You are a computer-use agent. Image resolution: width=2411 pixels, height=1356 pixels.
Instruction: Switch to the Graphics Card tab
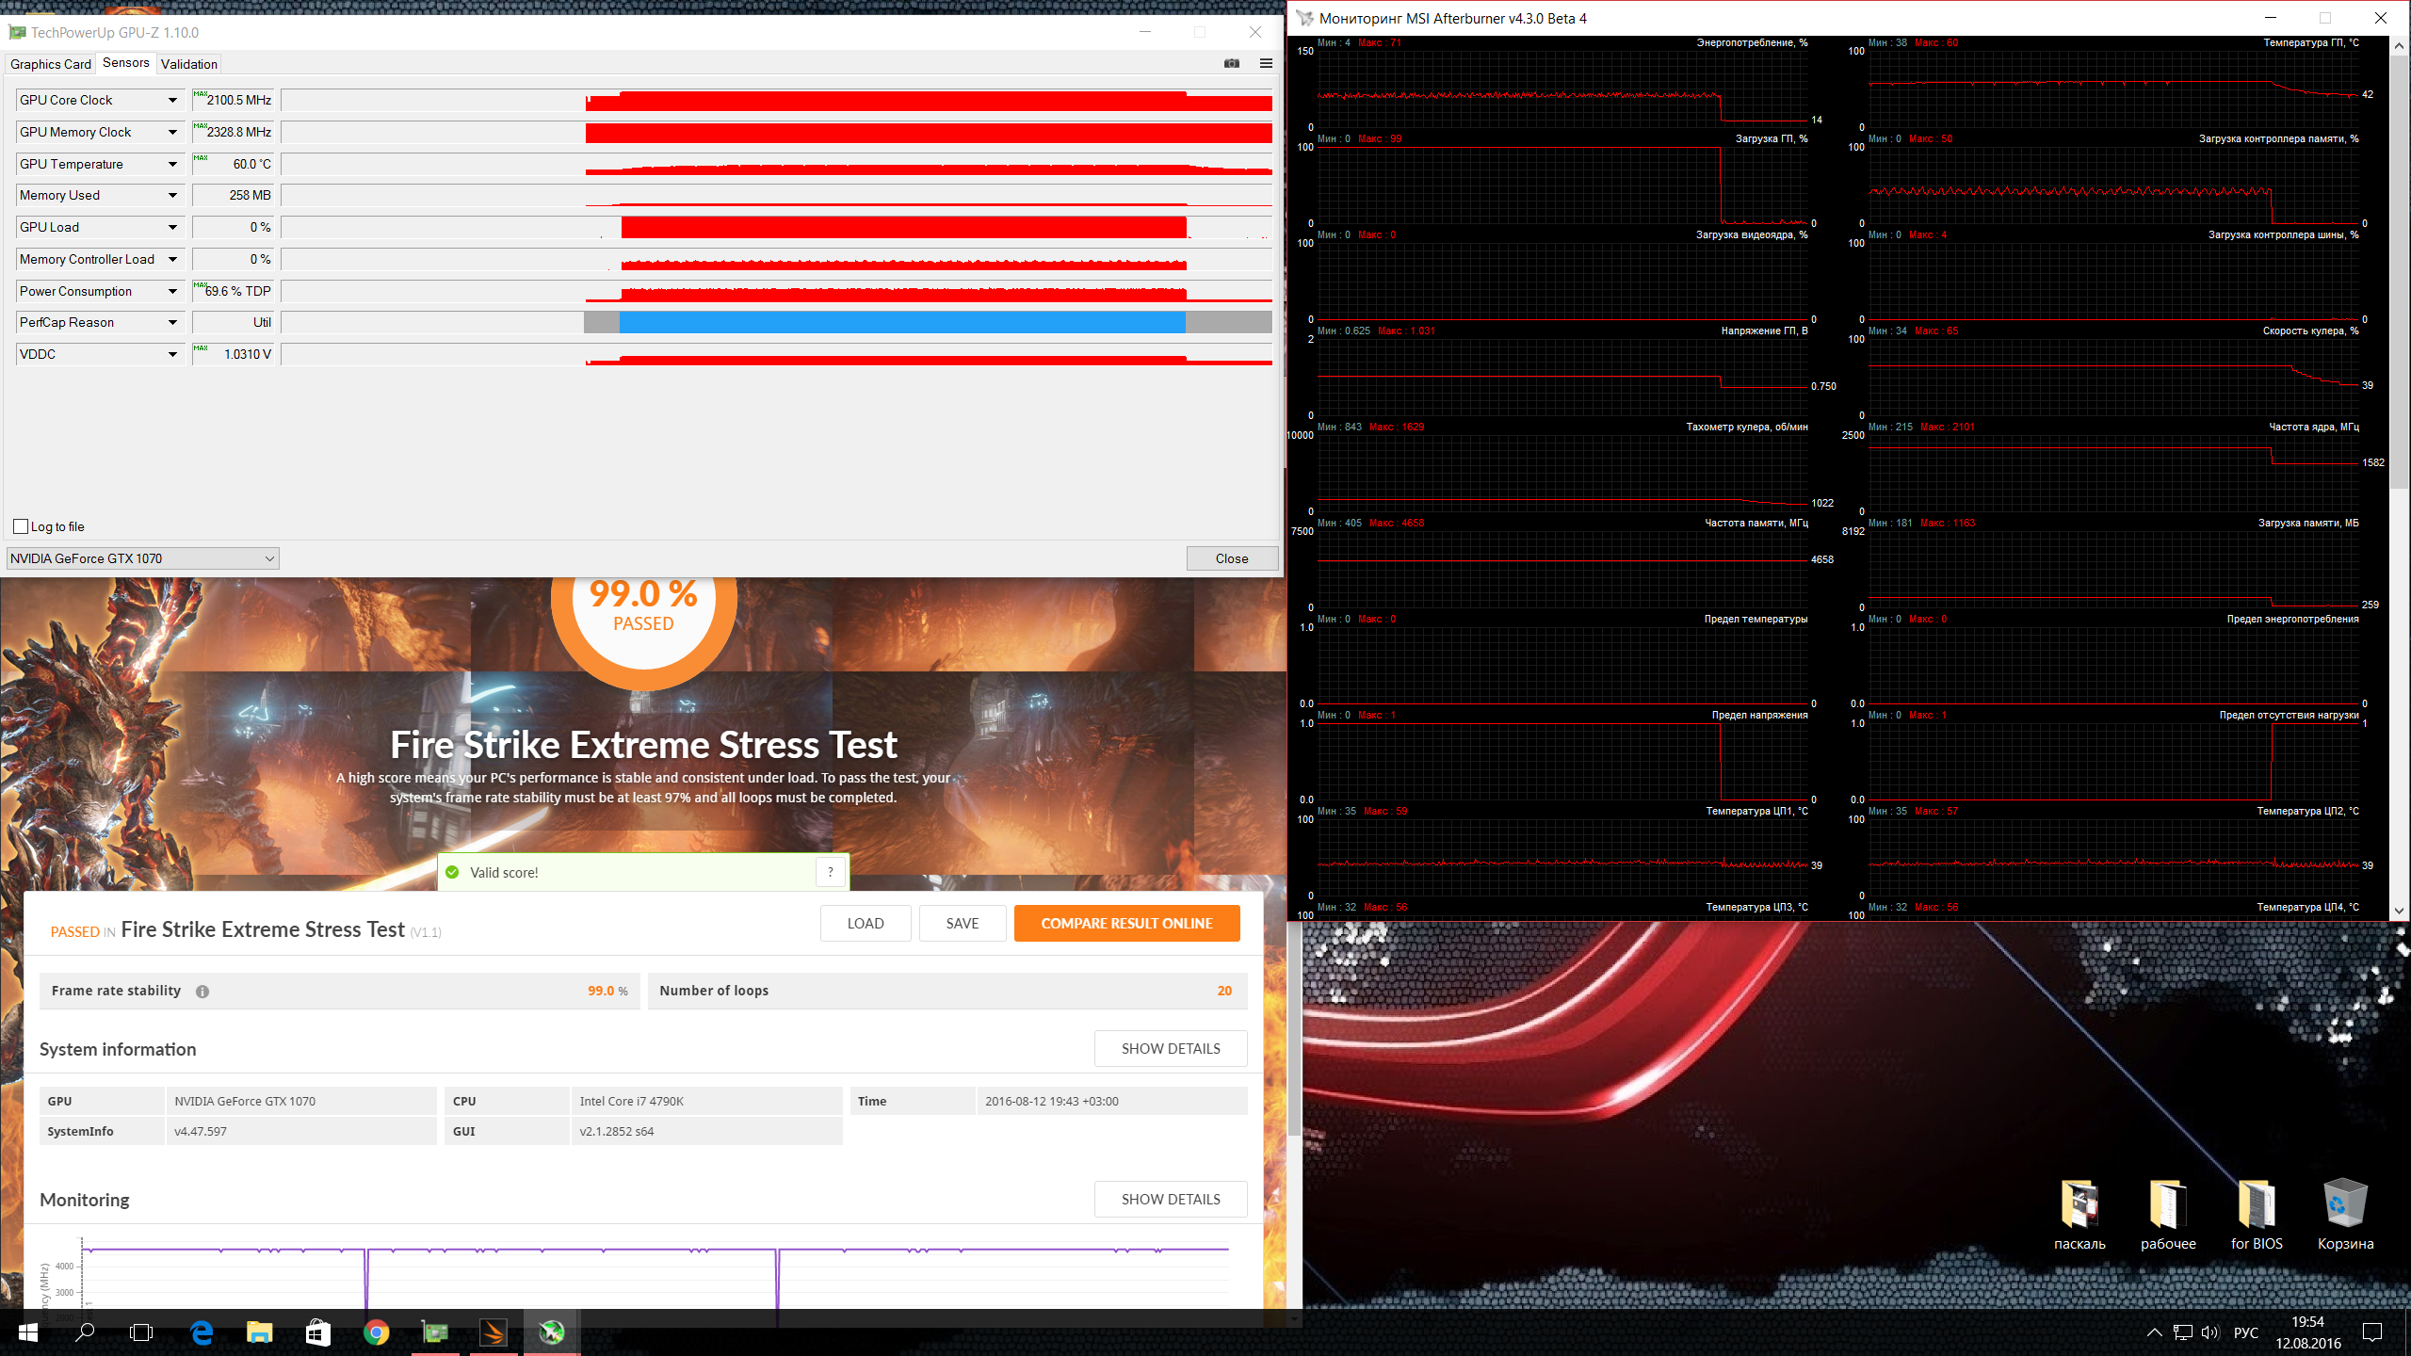click(x=51, y=64)
